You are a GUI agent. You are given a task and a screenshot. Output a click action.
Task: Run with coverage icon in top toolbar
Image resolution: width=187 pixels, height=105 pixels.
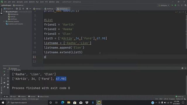pyautogui.click(x=179, y=5)
